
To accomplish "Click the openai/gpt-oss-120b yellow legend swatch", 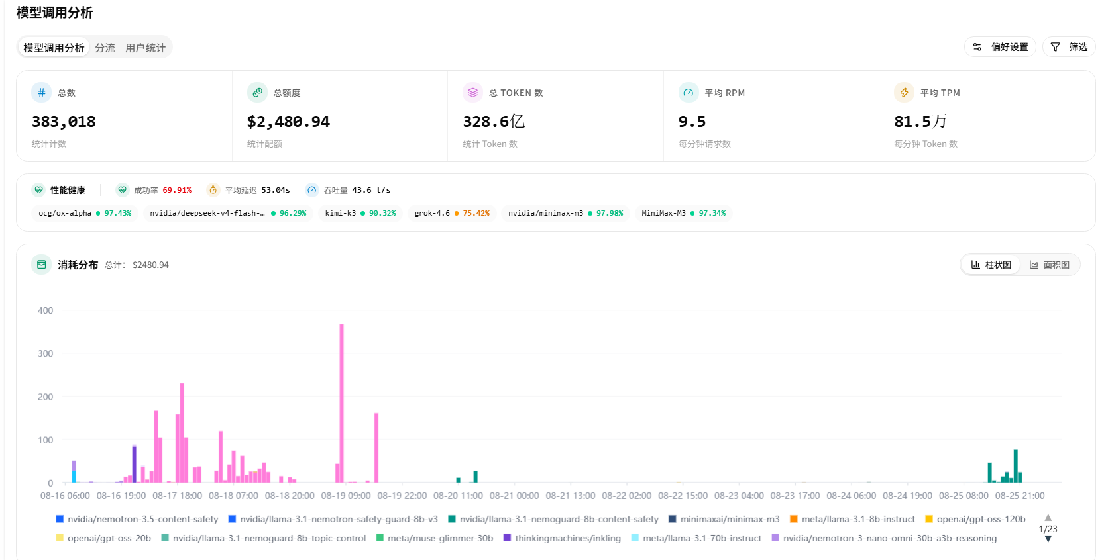I will (x=929, y=519).
